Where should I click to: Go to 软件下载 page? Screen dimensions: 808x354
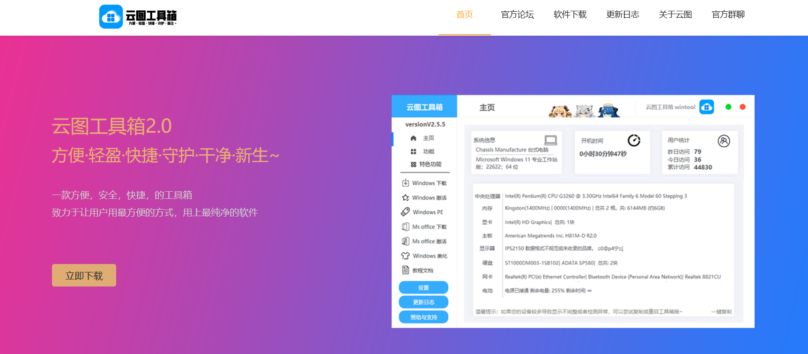click(570, 15)
